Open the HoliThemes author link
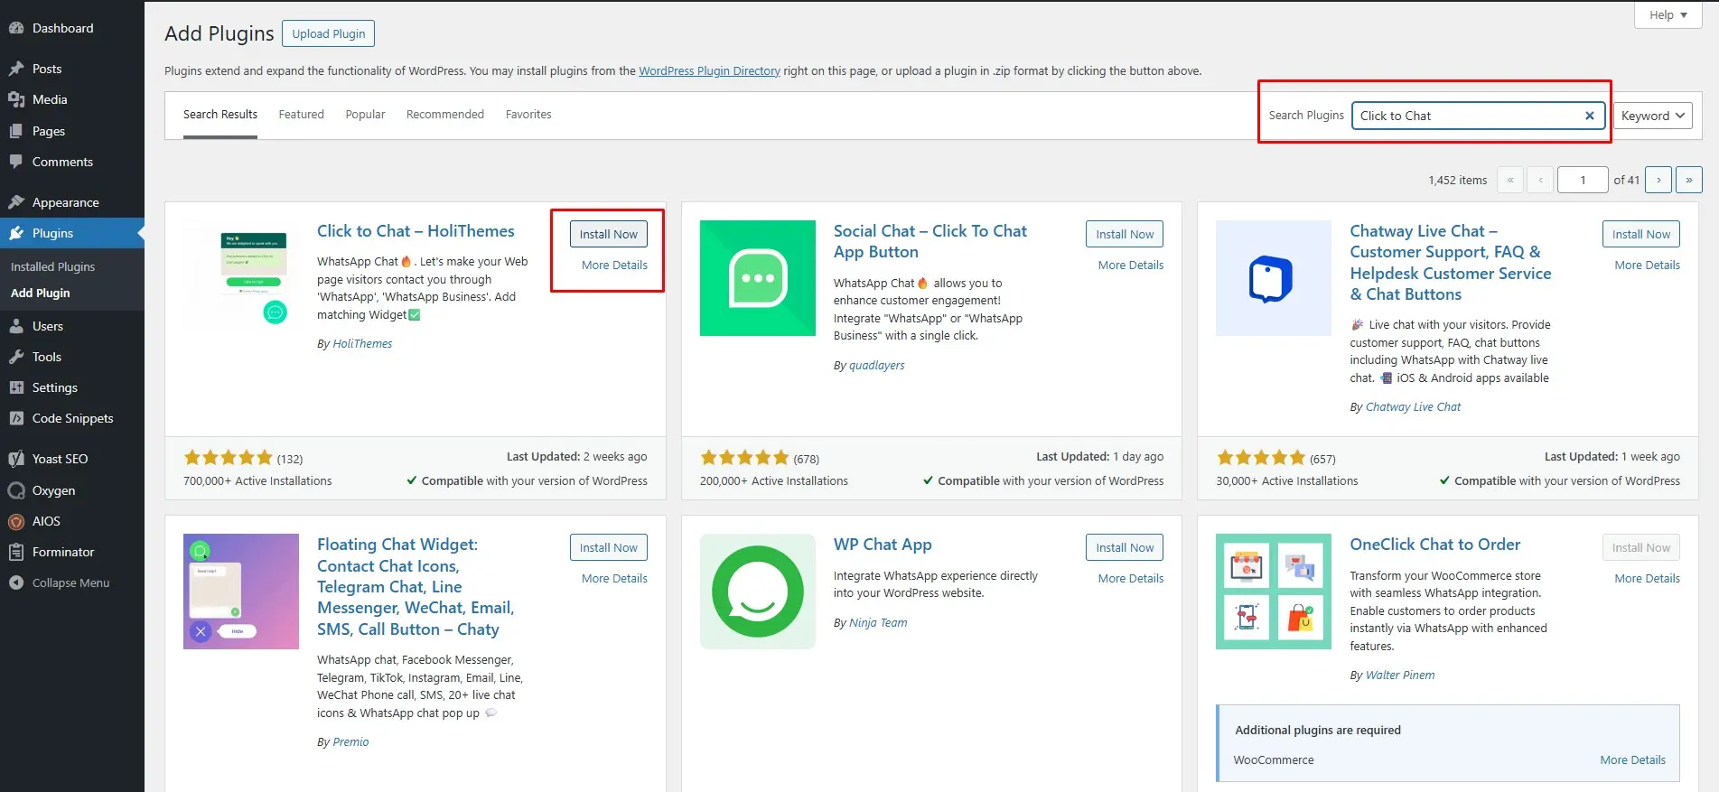 point(362,343)
